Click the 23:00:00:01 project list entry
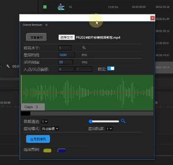173x165 pixels. [x=163, y=43]
